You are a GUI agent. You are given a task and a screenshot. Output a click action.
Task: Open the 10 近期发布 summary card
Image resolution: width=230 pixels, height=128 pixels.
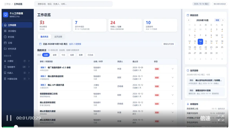point(161,25)
